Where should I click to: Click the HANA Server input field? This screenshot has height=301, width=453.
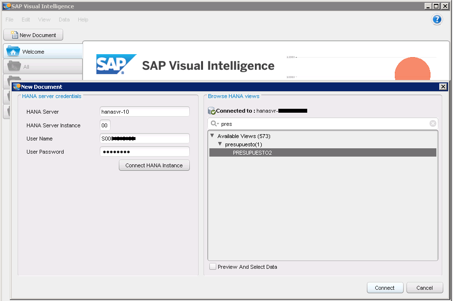tap(144, 112)
